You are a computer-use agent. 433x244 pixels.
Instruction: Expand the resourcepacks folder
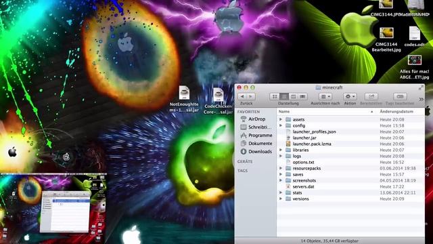tap(281, 168)
